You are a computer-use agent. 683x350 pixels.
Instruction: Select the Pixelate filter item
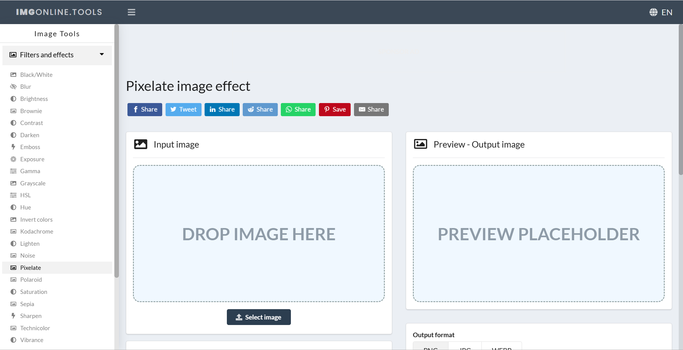click(x=30, y=268)
